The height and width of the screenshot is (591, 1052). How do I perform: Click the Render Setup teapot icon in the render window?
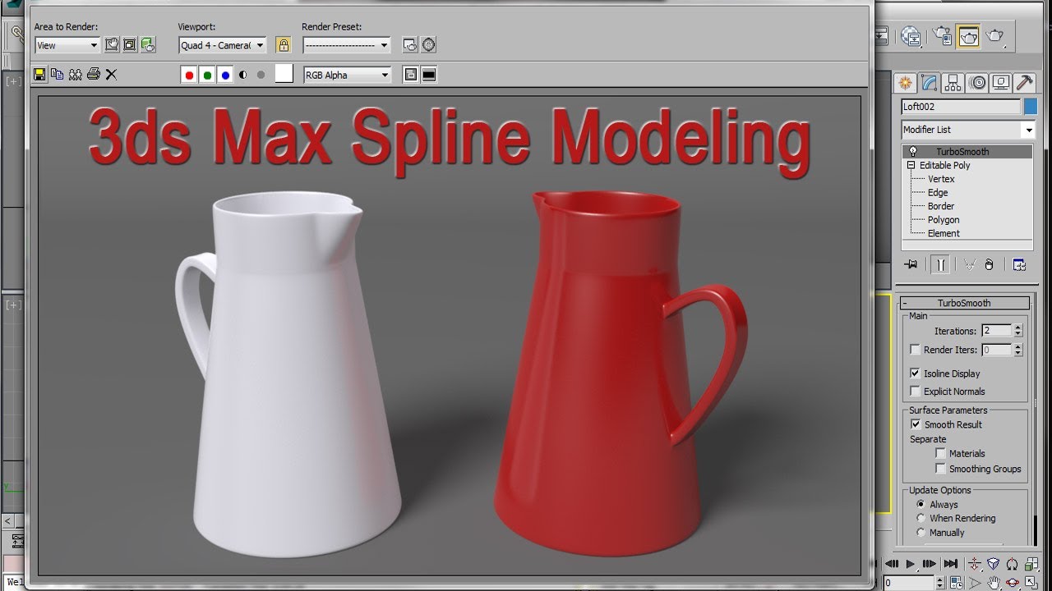tap(148, 45)
